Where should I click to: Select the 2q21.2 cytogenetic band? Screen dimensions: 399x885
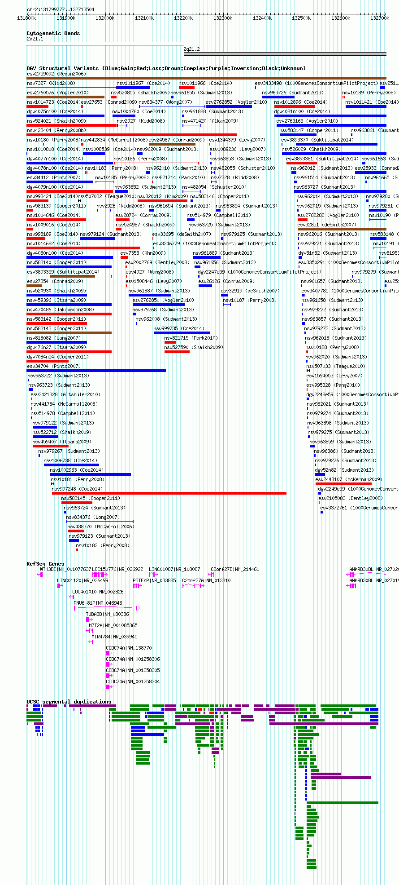coord(285,54)
